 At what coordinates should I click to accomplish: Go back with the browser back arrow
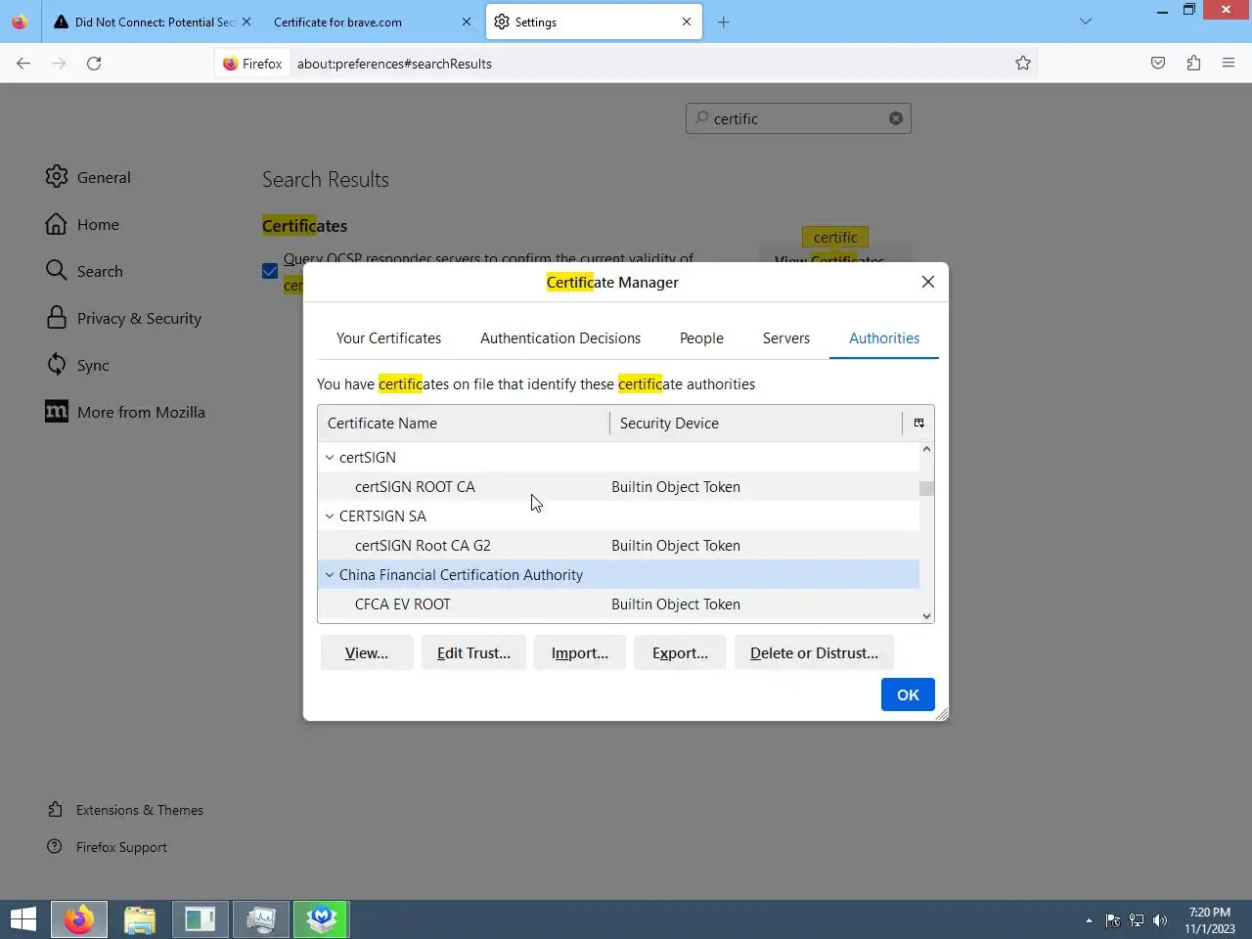coord(23,64)
